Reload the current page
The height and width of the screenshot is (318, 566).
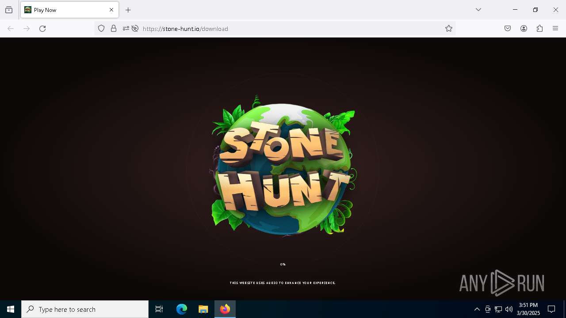(x=42, y=29)
